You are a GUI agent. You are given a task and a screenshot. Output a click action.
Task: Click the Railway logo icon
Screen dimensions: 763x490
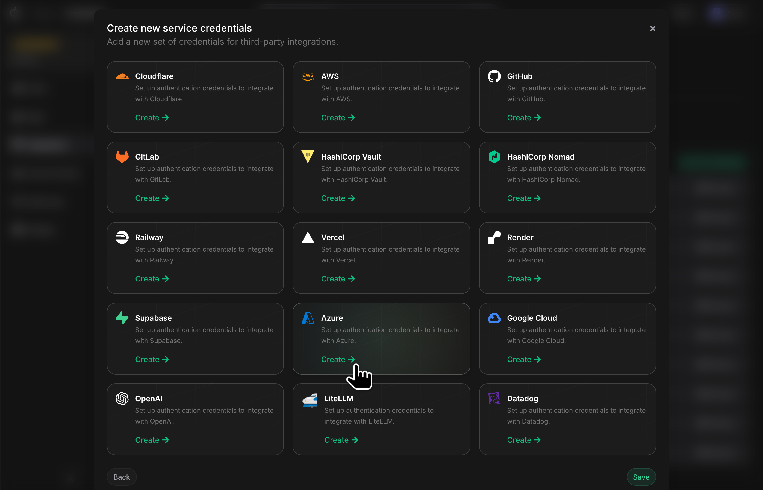point(122,237)
